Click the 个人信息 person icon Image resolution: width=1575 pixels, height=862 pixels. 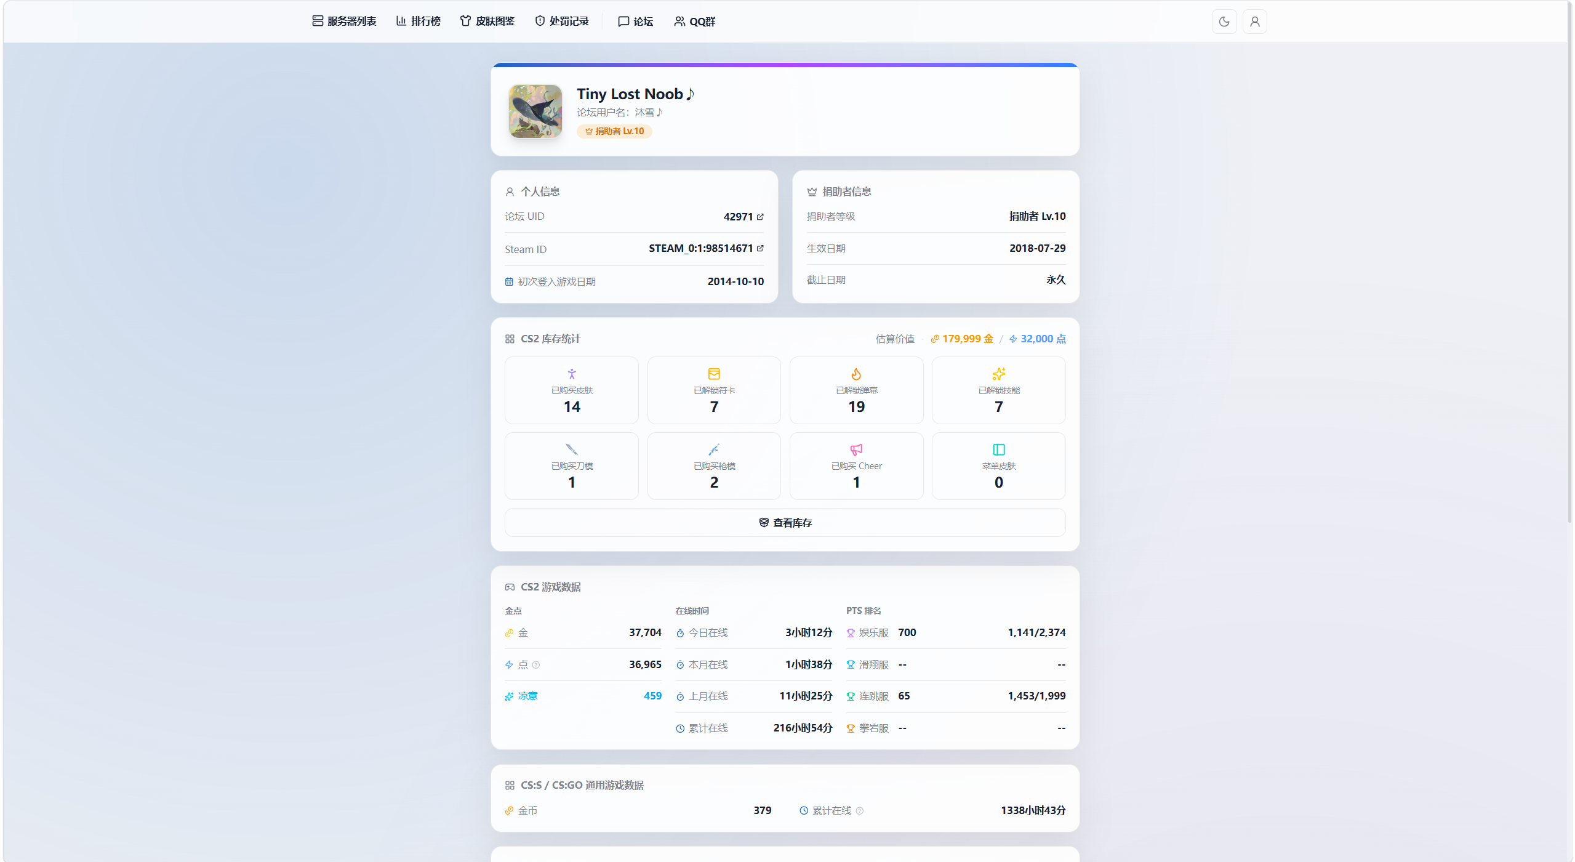click(510, 191)
